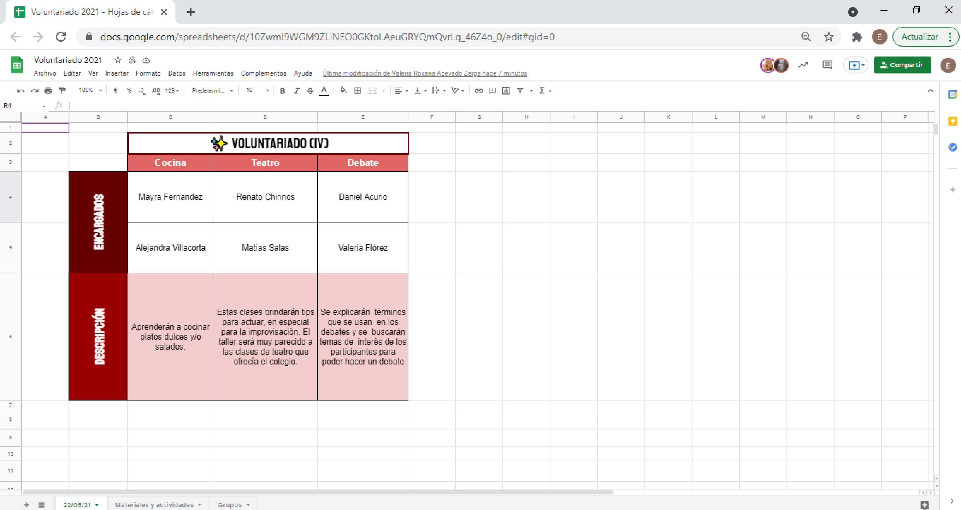Image resolution: width=961 pixels, height=510 pixels.
Task: Toggle strikethrough formatting
Action: click(x=310, y=91)
